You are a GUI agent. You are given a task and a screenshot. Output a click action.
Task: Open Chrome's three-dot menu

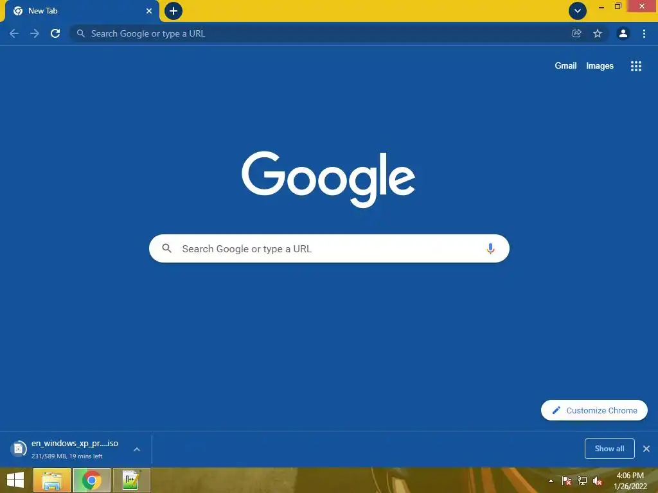(644, 33)
